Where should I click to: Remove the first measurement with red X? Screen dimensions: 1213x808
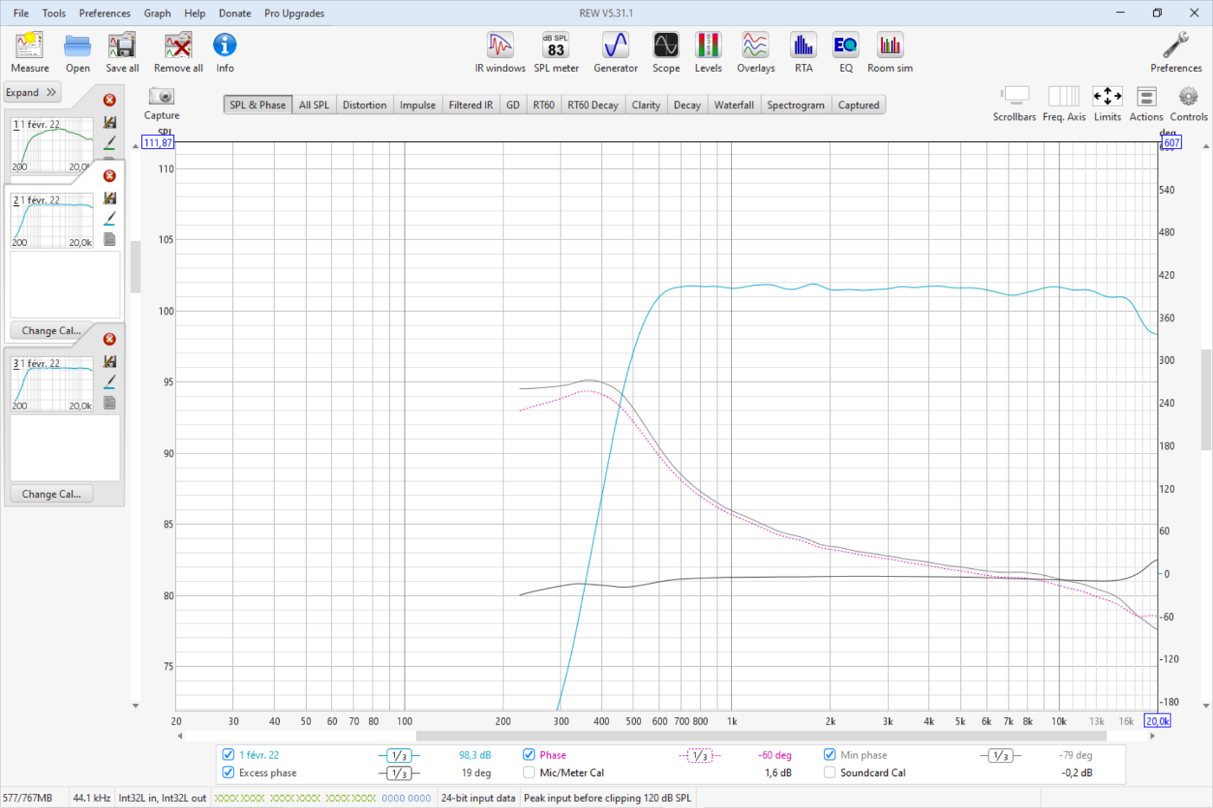109,100
